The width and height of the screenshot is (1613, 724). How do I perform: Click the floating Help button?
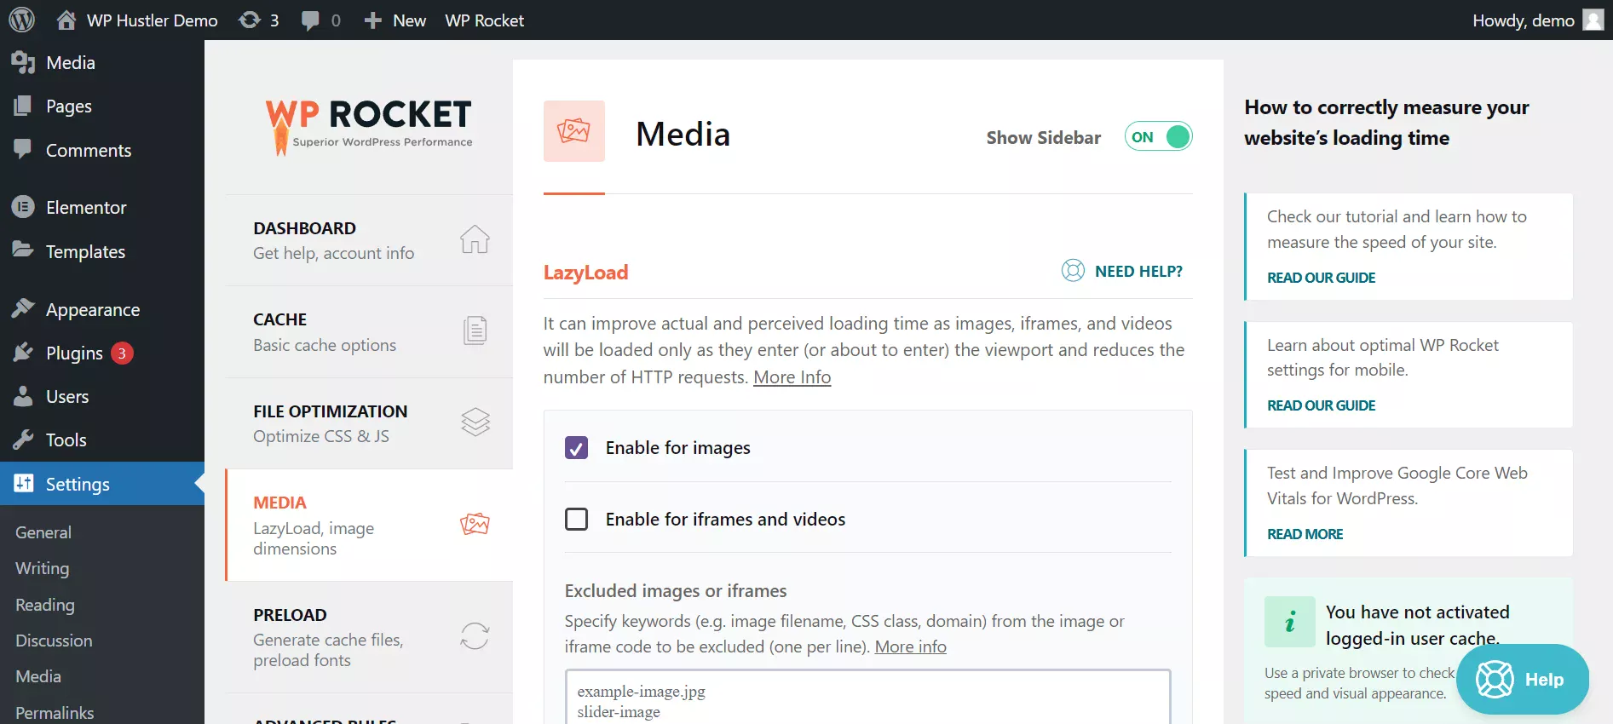tap(1522, 679)
